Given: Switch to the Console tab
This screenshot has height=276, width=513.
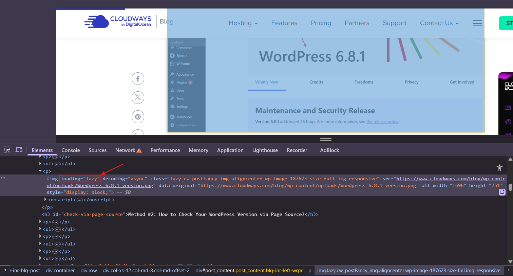Looking at the screenshot, I should pos(71,150).
